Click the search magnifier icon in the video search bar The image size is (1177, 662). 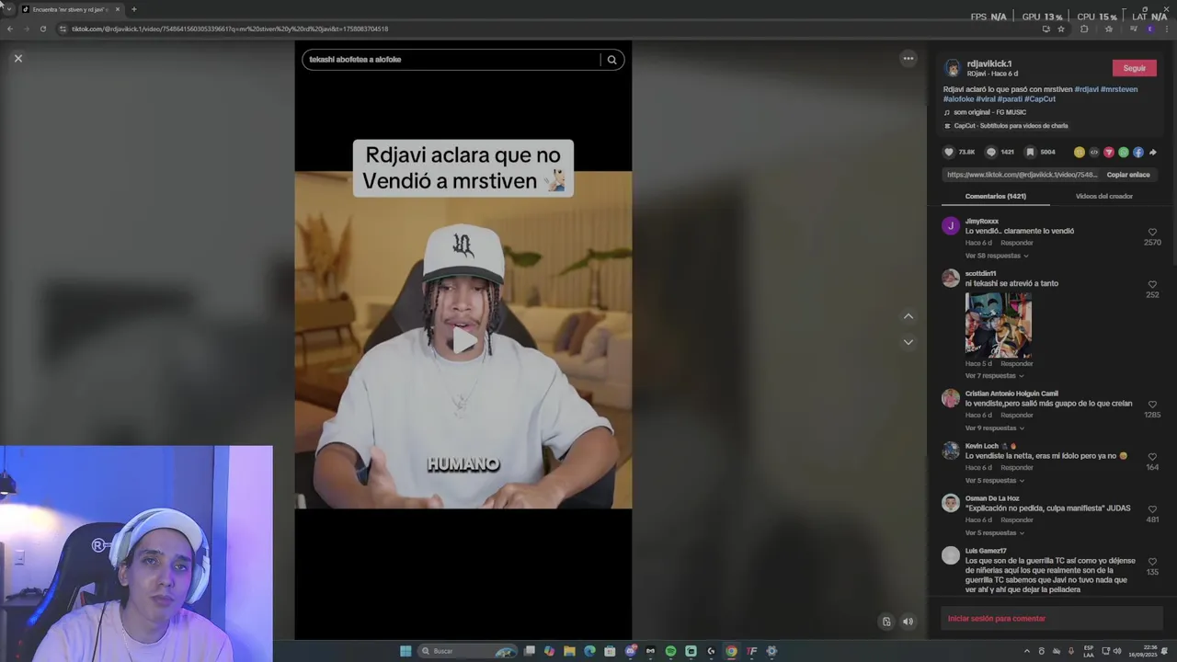tap(611, 60)
